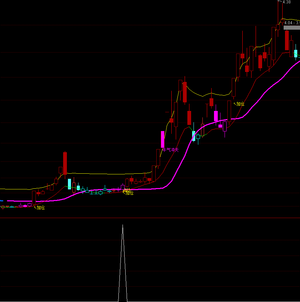Click the tall magenta candle above 牛气冲天
300x302 pixels.
(163, 139)
